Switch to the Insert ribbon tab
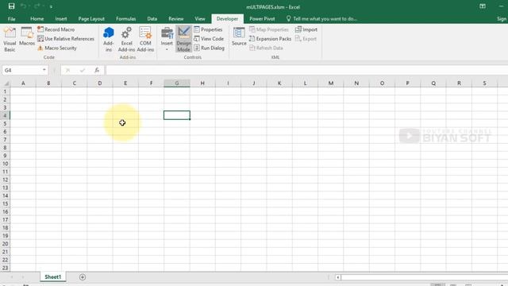 tap(61, 19)
